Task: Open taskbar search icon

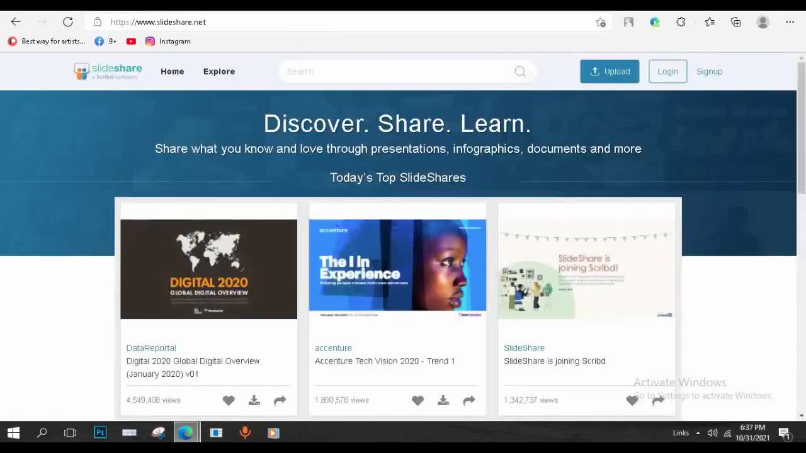Action: point(42,433)
